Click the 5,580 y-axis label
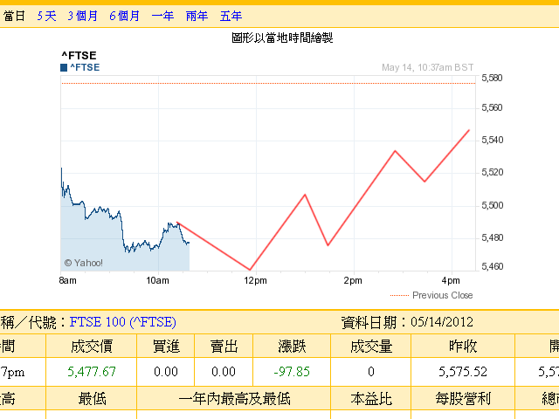Image resolution: width=559 pixels, height=419 pixels. 492,78
